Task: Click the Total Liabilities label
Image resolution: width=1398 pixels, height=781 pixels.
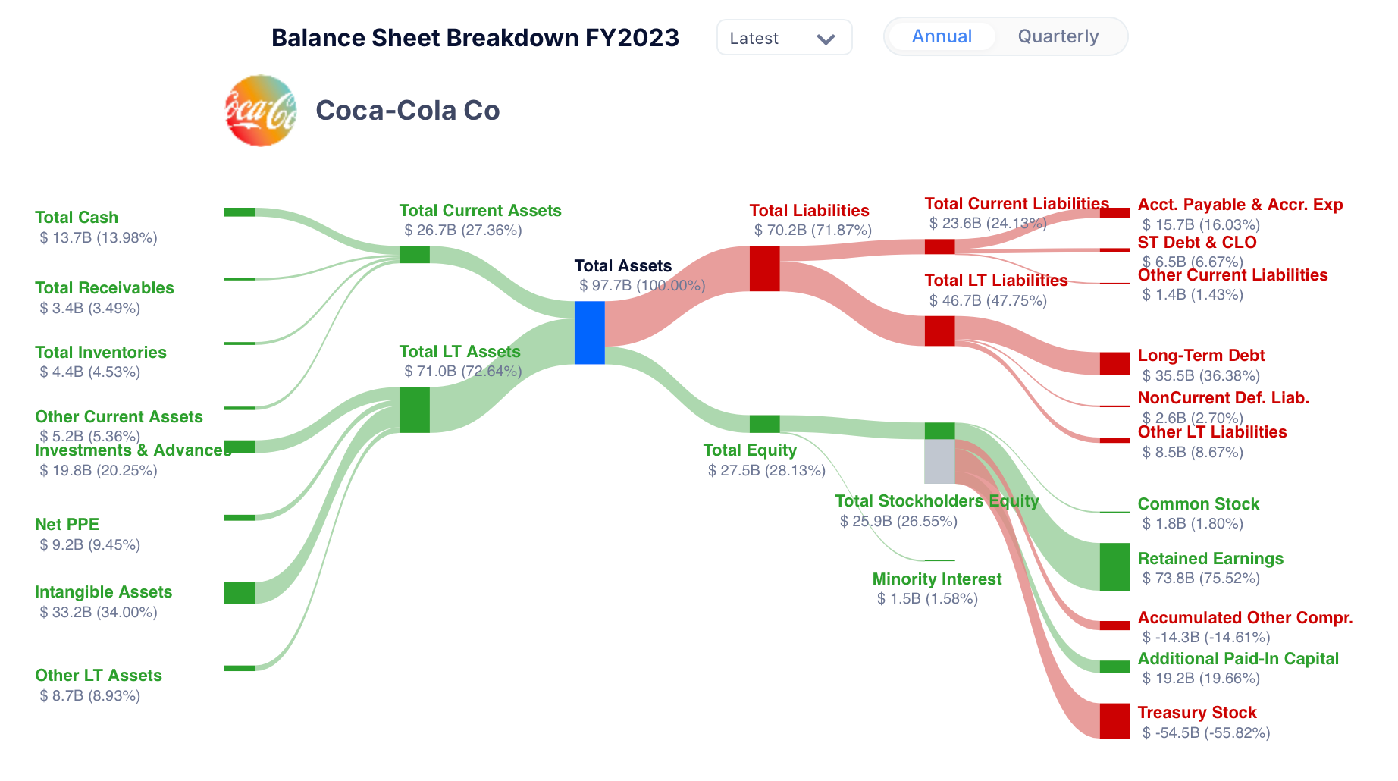Action: click(x=810, y=211)
